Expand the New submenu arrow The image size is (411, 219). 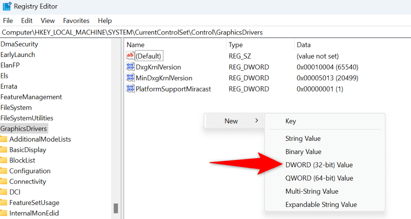click(x=256, y=121)
